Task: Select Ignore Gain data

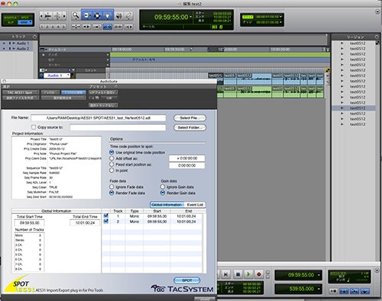Action: point(163,187)
